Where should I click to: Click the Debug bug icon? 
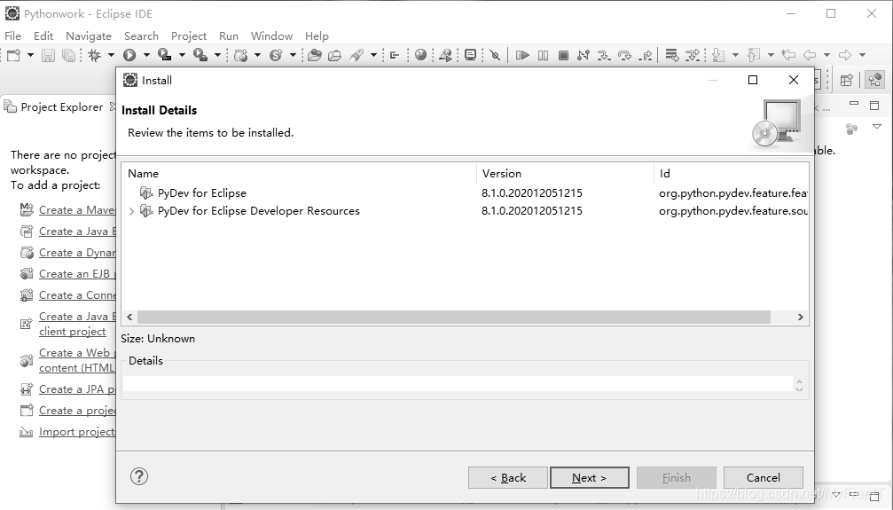click(95, 55)
